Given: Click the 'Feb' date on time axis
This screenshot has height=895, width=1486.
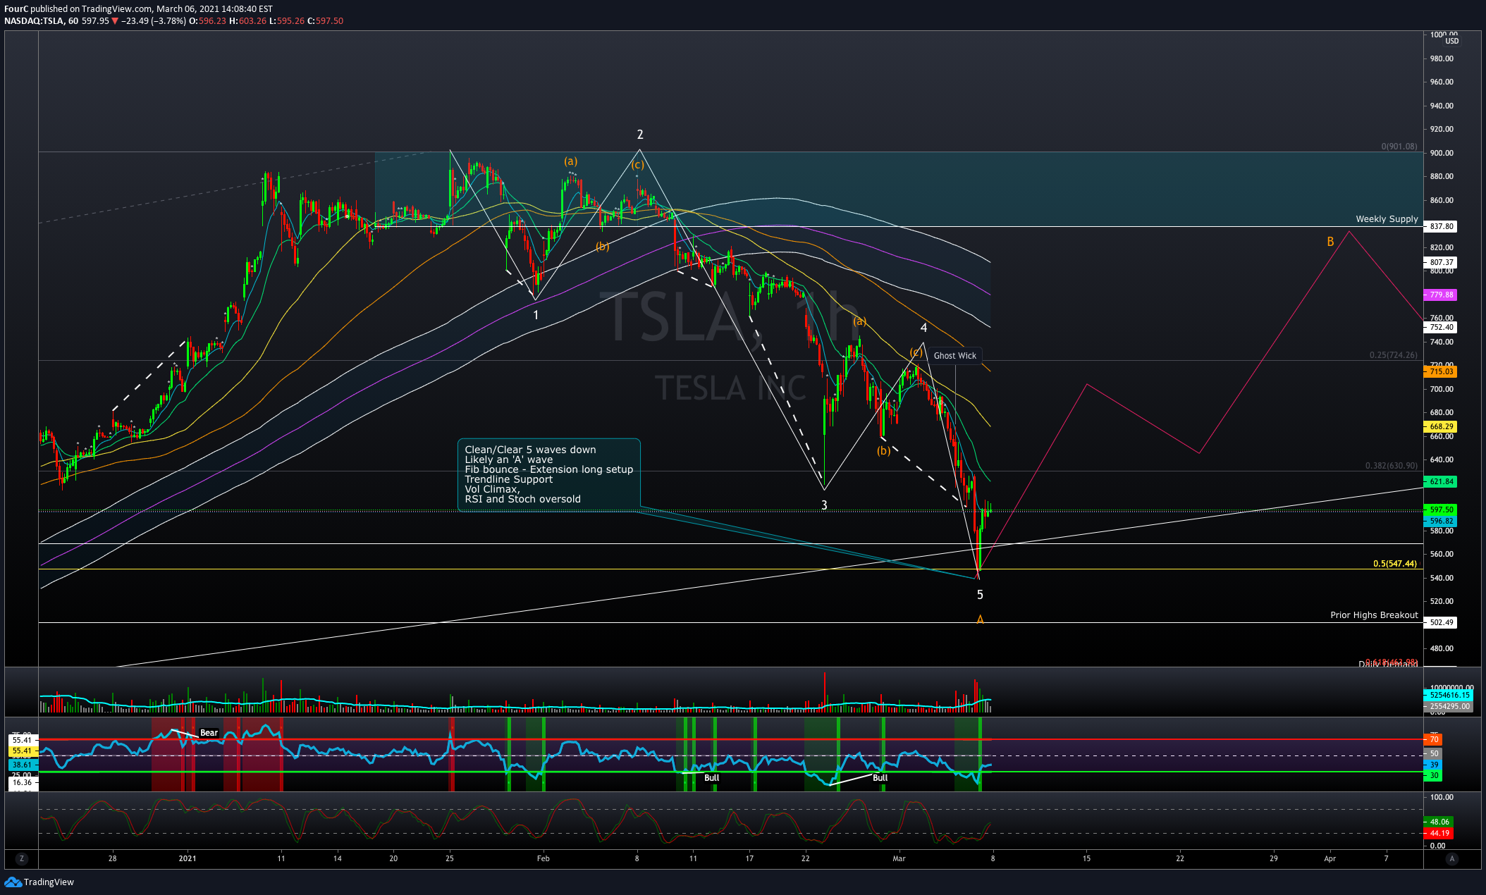Looking at the screenshot, I should pyautogui.click(x=543, y=858).
